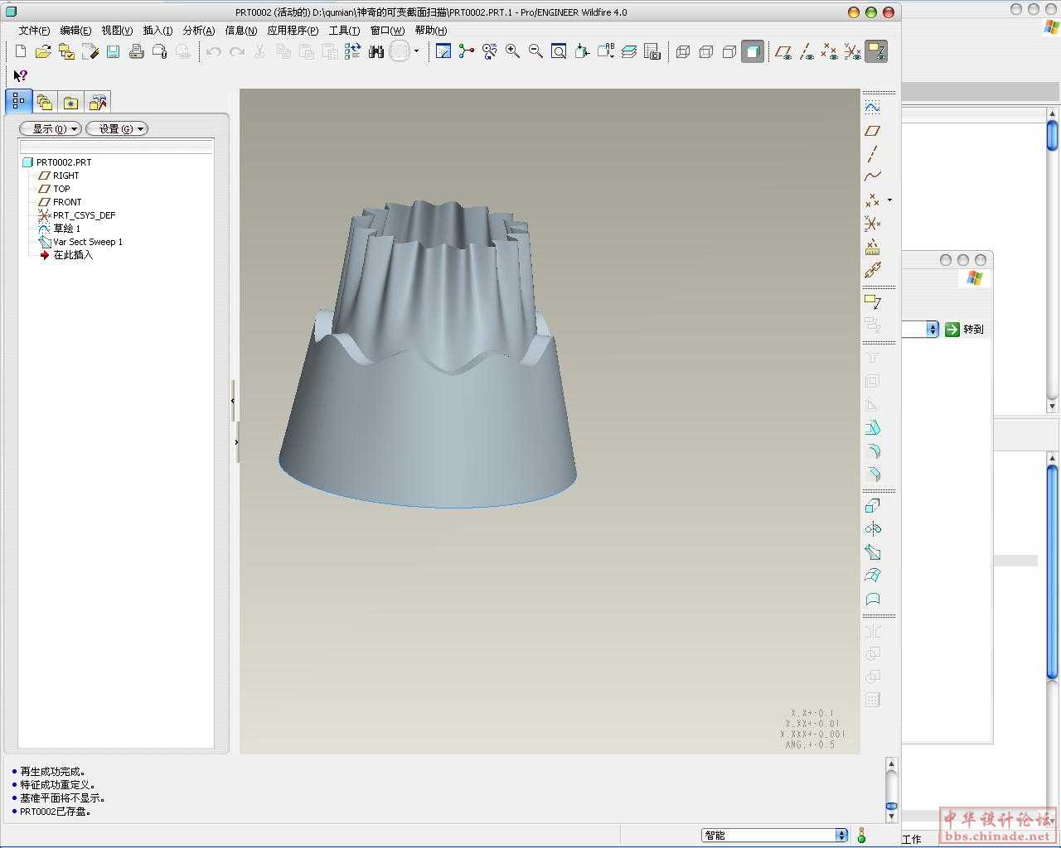Select the Sketch tool in right toolbar
Viewport: 1061px width, 848px height.
point(872,107)
